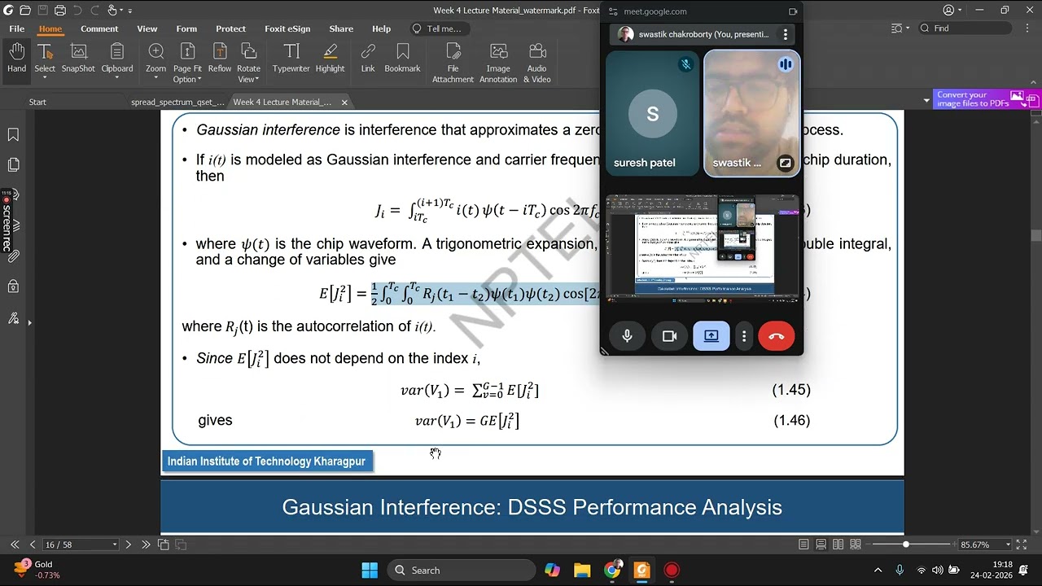
Task: Save the document using the disk icon
Action: point(42,11)
